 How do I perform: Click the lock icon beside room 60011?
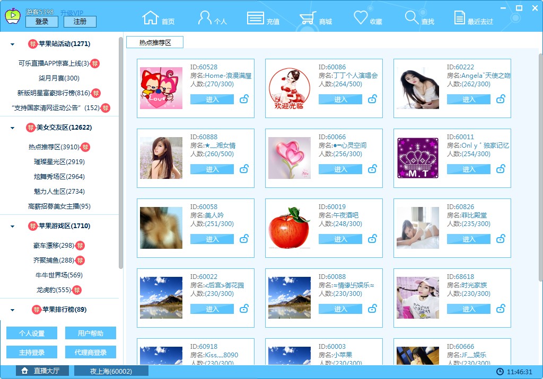click(x=501, y=169)
